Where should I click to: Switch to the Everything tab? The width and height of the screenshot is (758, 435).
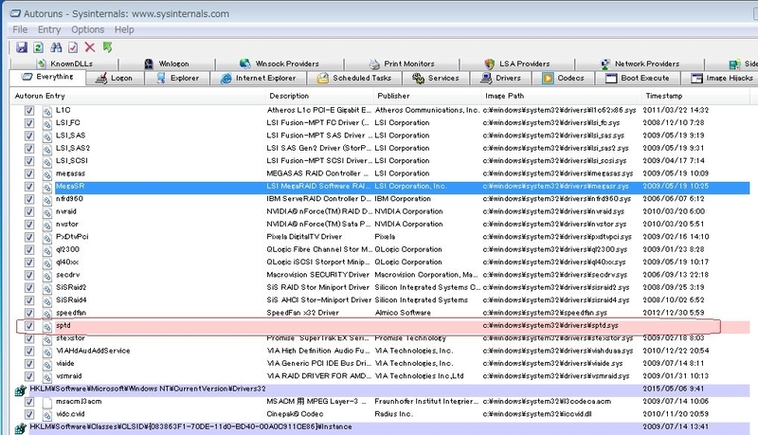click(x=47, y=77)
